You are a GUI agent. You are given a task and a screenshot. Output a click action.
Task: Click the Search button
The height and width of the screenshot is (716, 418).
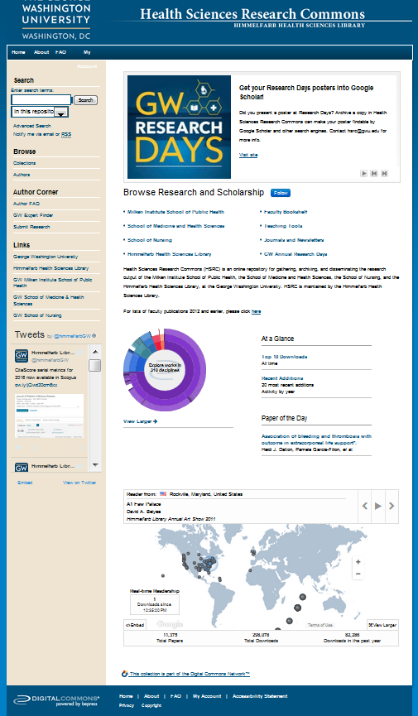(x=85, y=100)
